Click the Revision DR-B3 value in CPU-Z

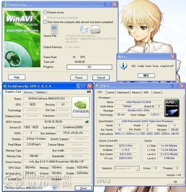click(174, 130)
